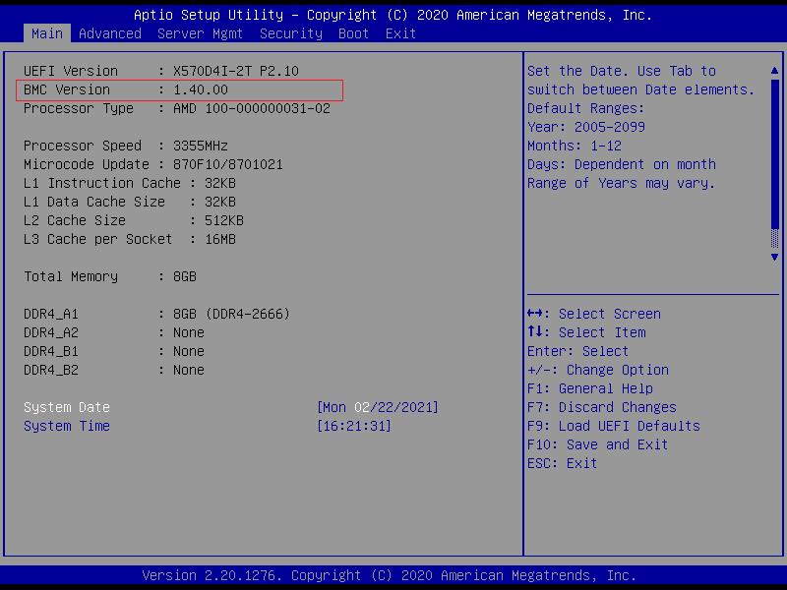787x590 pixels.
Task: Click the Version 2.20.1276 footer text
Action: pos(389,575)
